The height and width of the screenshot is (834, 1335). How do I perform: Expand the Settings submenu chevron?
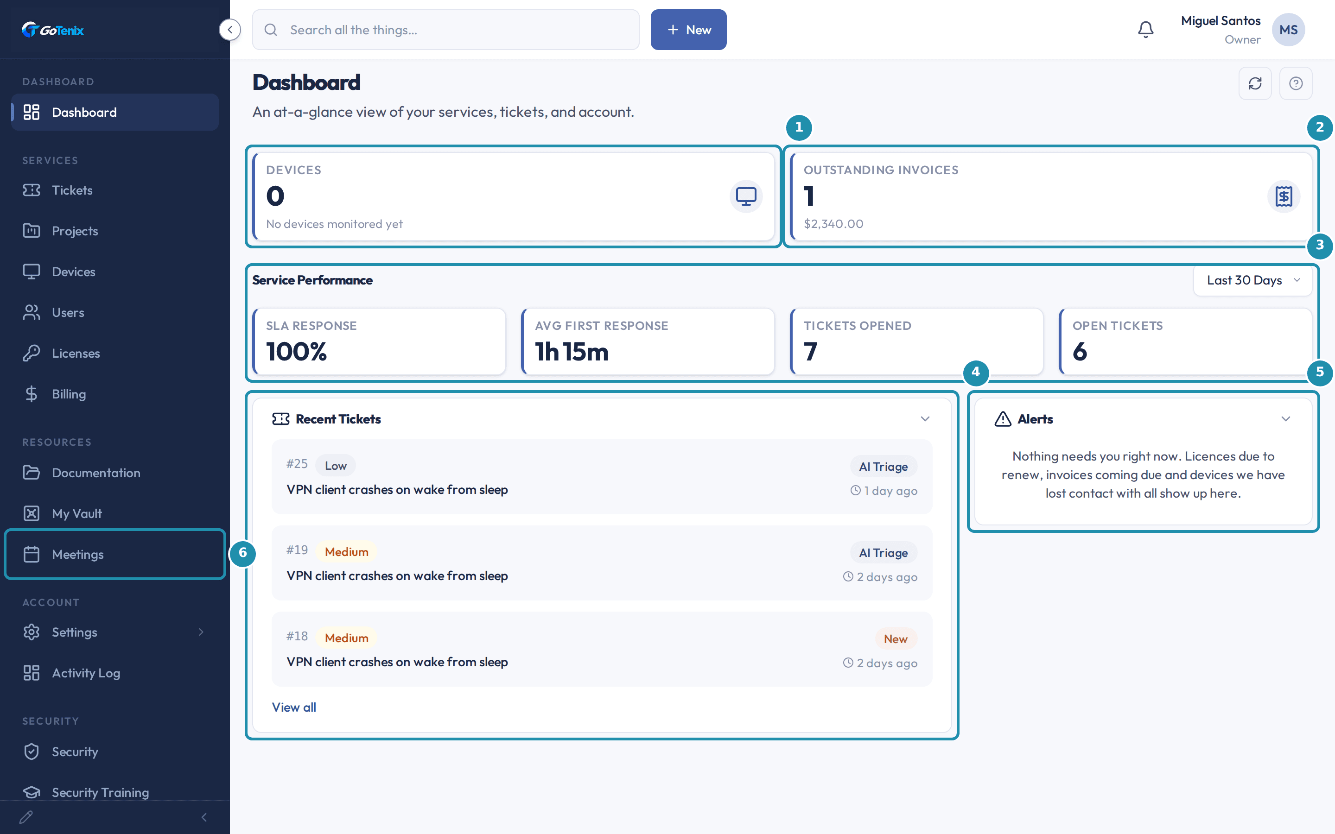coord(201,632)
